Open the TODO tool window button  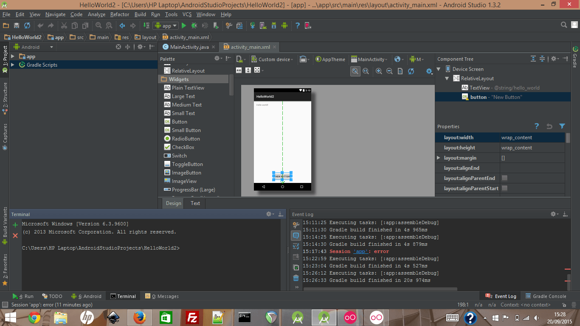click(52, 296)
